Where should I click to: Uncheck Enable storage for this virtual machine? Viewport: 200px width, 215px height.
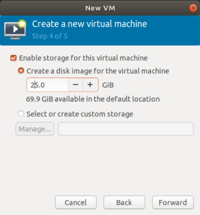[14, 58]
